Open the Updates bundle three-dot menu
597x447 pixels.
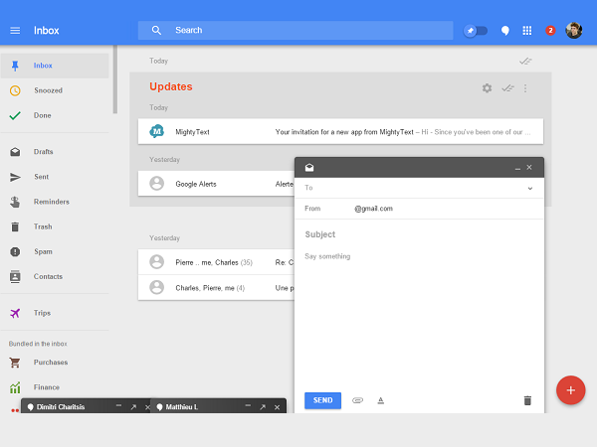click(x=525, y=88)
